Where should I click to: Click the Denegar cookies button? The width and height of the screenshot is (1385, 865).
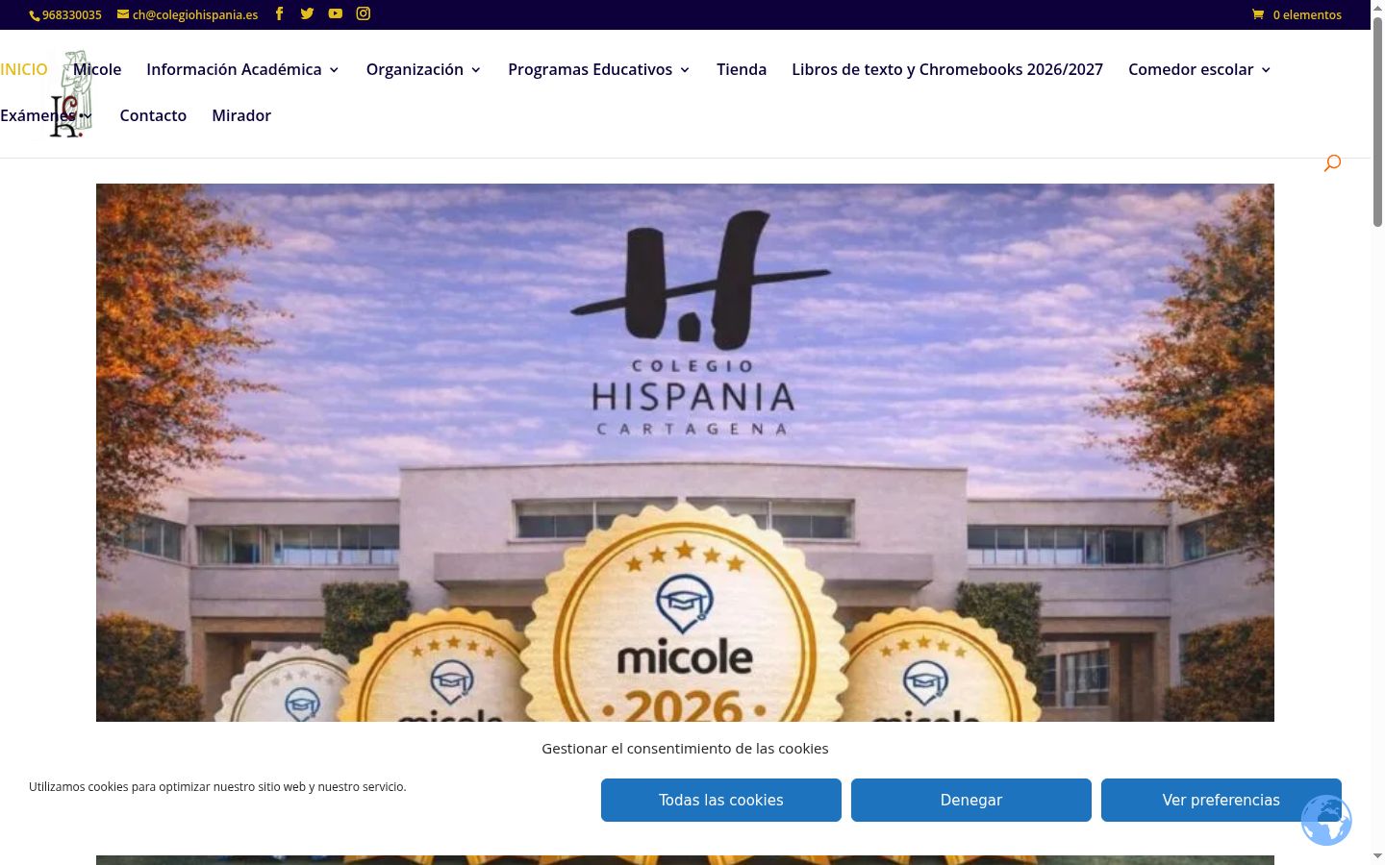click(971, 800)
